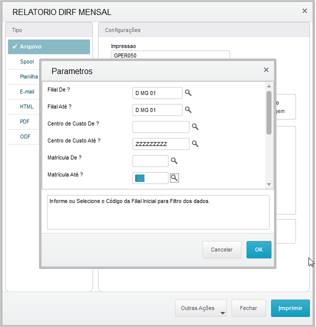
Task: Confirm parameters with the OK button
Action: coord(259,249)
